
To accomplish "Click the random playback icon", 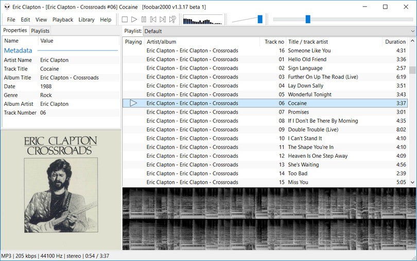I will [x=172, y=20].
